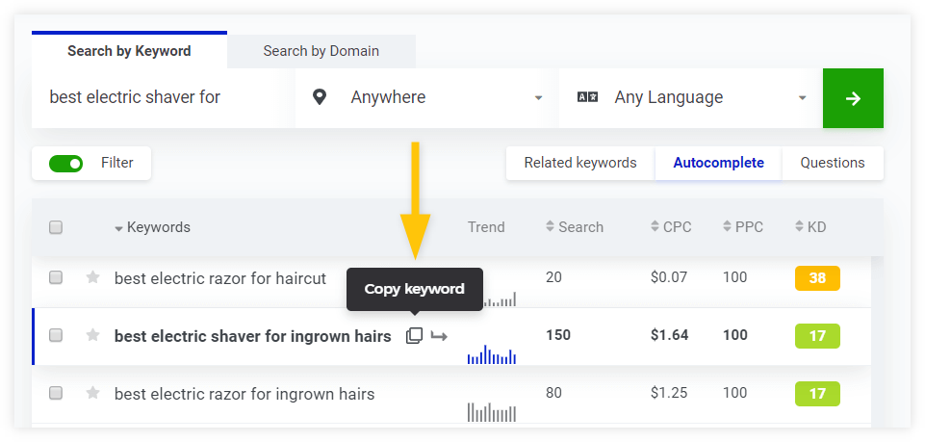Click the language translate icon

pyautogui.click(x=587, y=97)
